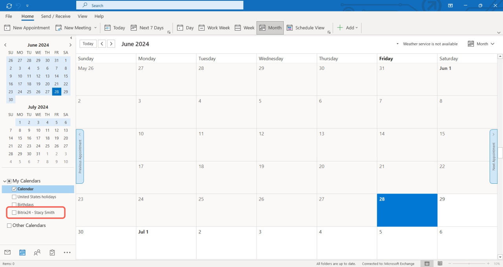Tick the Other Calendars checkbox
503x267 pixels.
click(9, 225)
